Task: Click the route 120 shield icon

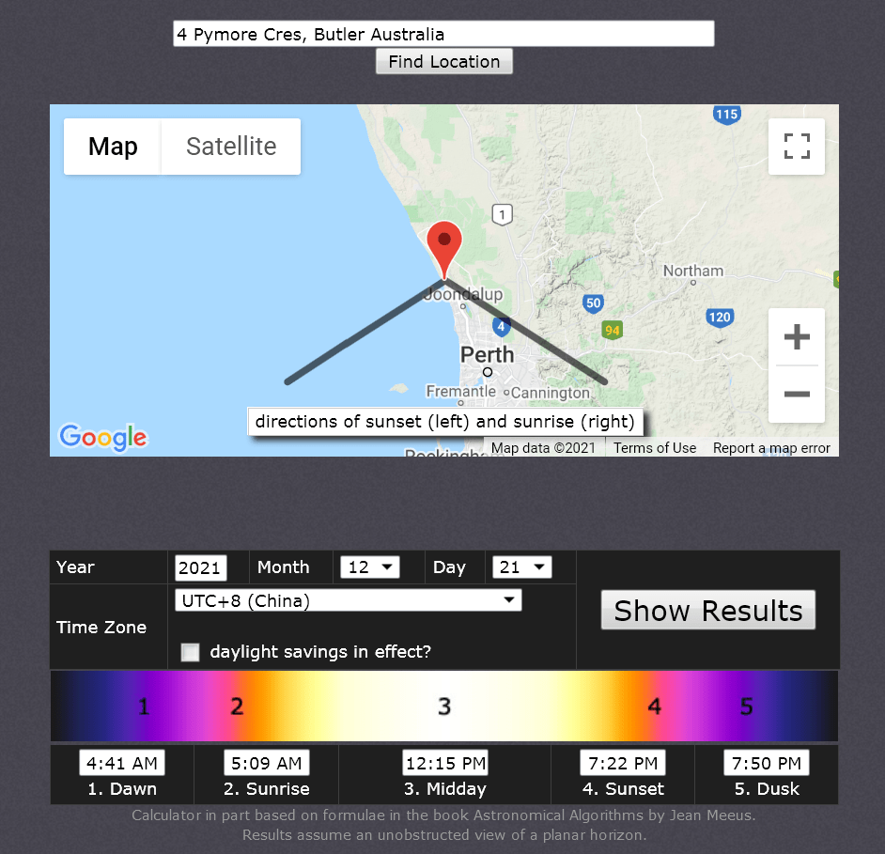Action: pyautogui.click(x=719, y=317)
